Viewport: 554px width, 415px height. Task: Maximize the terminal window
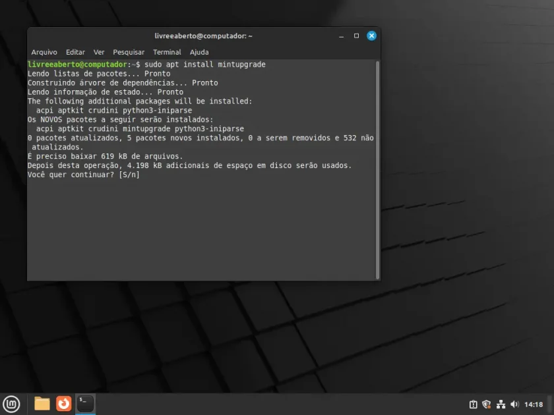357,36
